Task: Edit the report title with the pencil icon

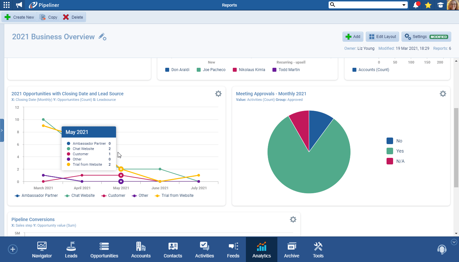Action: click(x=102, y=37)
